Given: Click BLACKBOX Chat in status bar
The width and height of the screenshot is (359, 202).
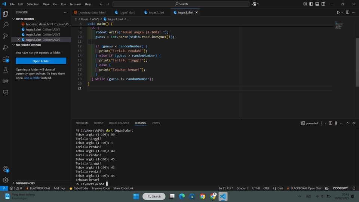Looking at the screenshot, I should point(38,188).
